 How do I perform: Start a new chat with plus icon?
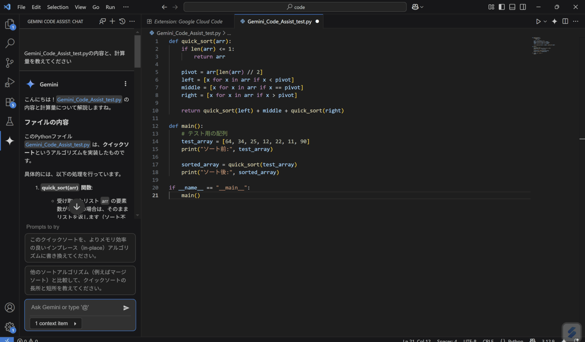click(x=112, y=21)
